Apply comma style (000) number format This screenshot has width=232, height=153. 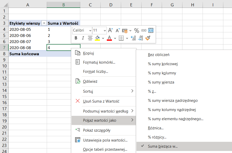coord(144,30)
